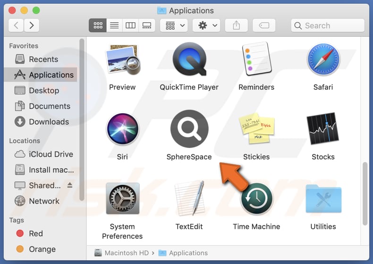The width and height of the screenshot is (373, 264).
Task: Open iCloud Drive in sidebar
Action: click(x=51, y=154)
